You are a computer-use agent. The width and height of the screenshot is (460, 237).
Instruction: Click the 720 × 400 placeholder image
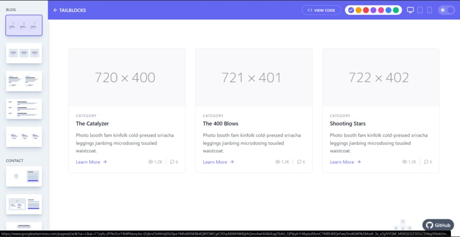[127, 77]
